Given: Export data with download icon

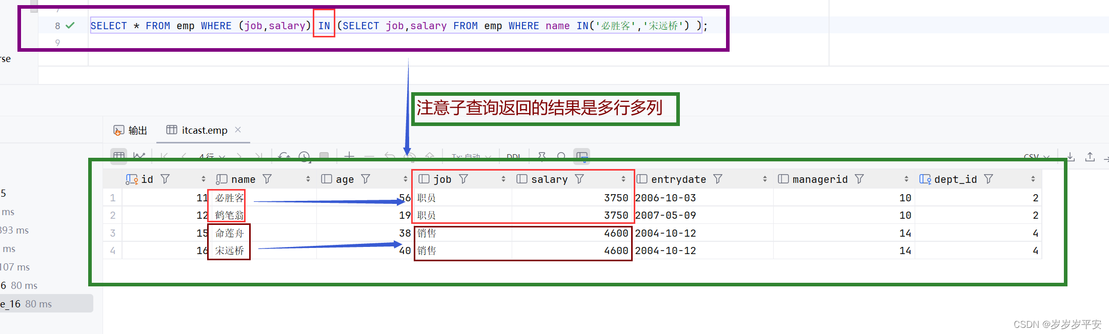Looking at the screenshot, I should point(1071,156).
